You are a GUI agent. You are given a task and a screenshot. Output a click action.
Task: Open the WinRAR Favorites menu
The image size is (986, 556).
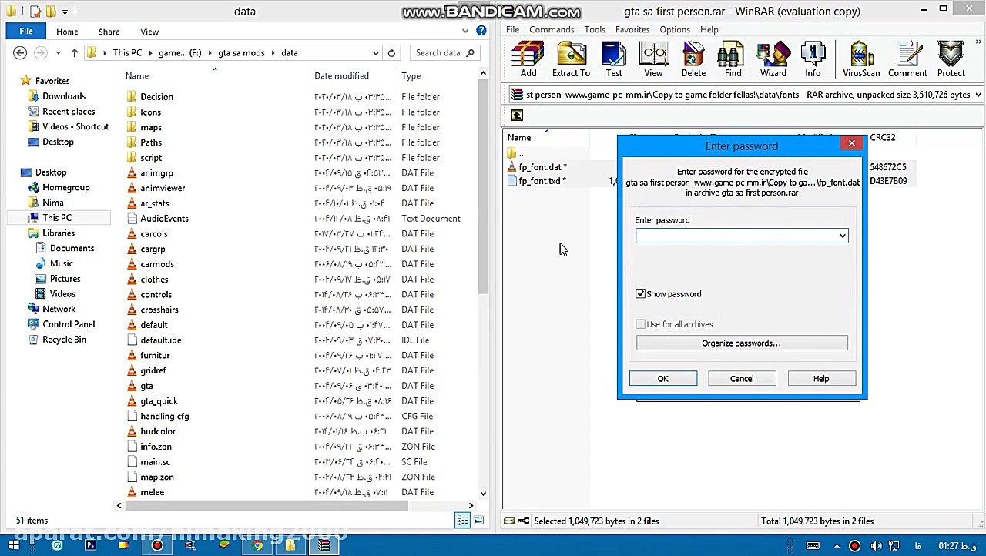pos(632,29)
